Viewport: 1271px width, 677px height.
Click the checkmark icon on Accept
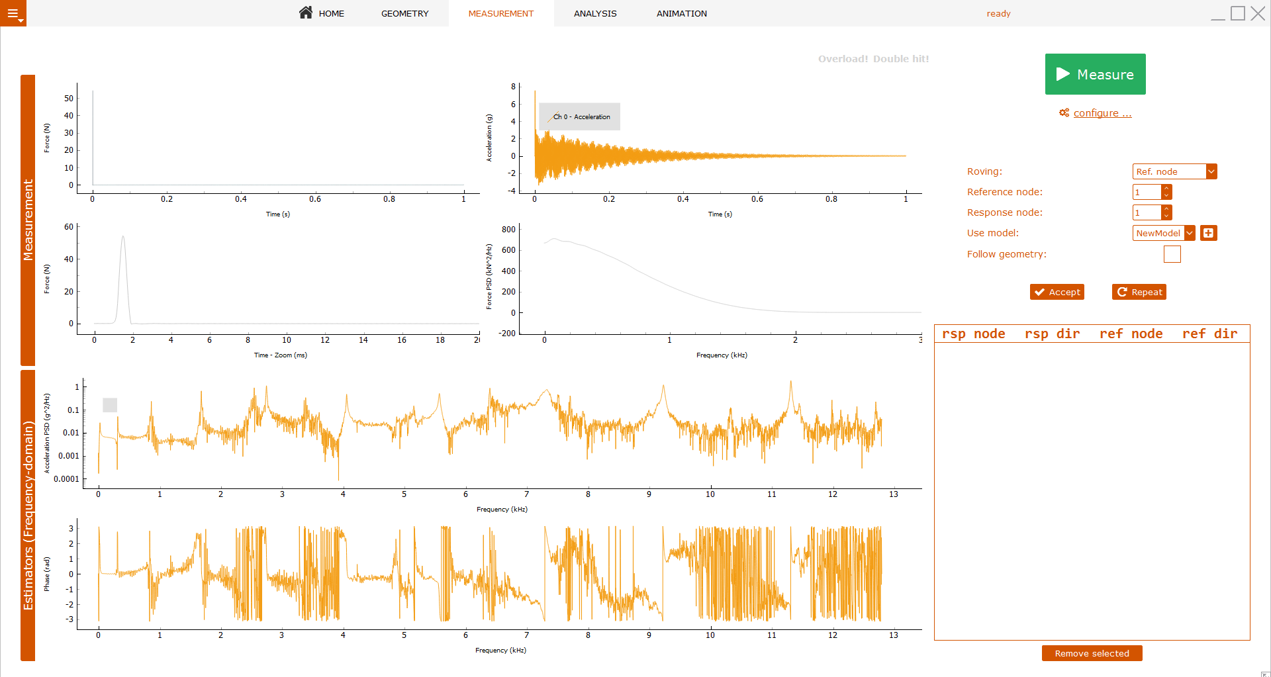coord(1040,292)
